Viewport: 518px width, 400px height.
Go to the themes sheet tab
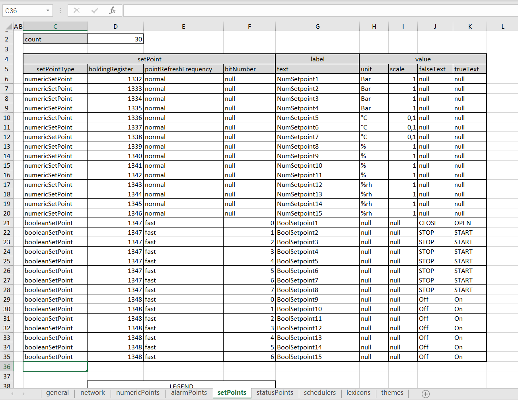pos(392,393)
